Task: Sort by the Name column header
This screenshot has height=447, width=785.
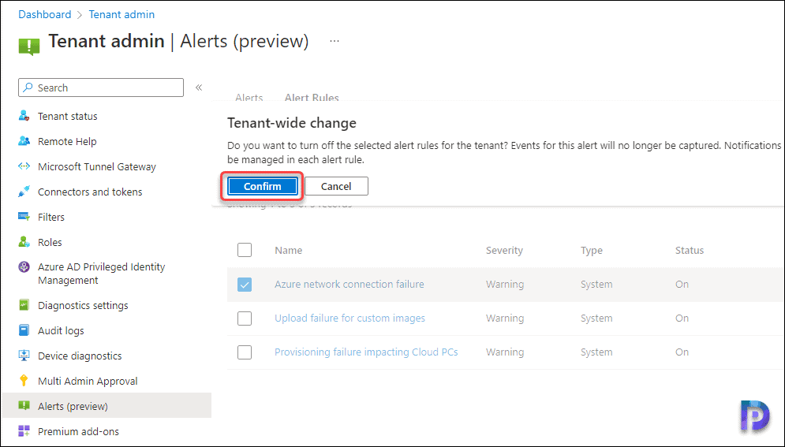Action: pyautogui.click(x=289, y=250)
